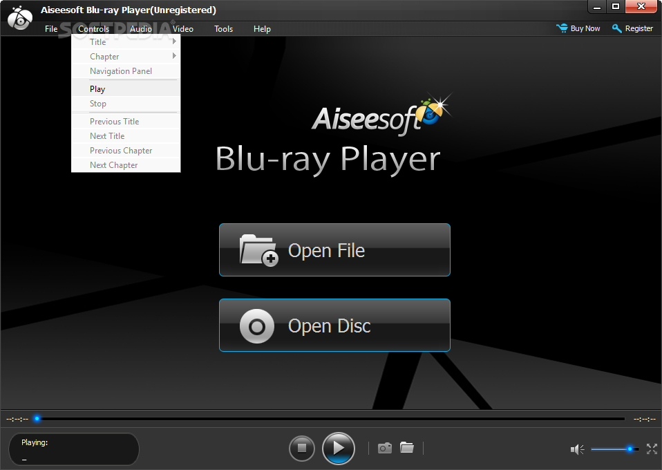662x470 pixels.
Task: Click the Open File button label
Action: pos(326,250)
